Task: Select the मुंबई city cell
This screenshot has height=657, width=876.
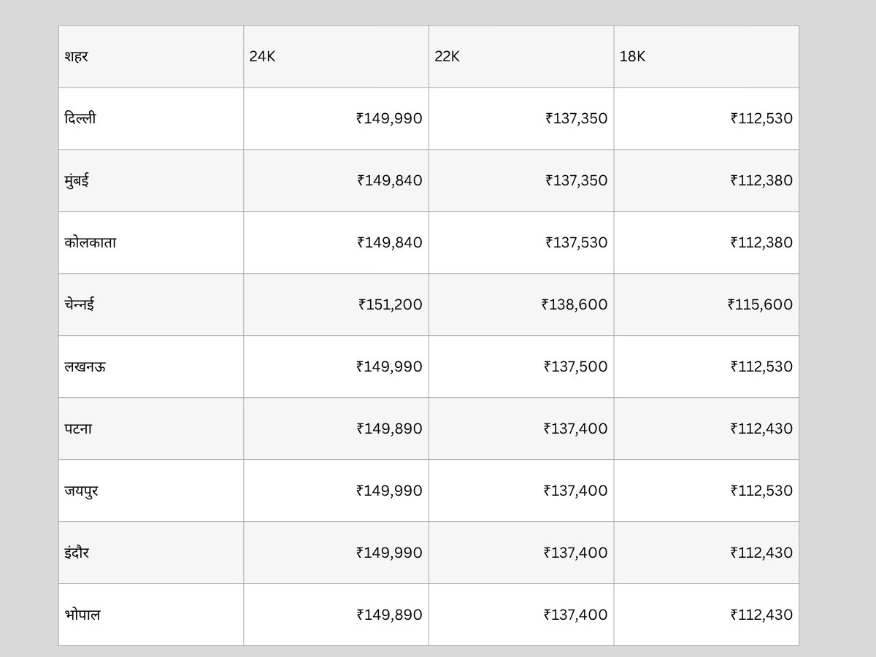Action: pyautogui.click(x=77, y=180)
